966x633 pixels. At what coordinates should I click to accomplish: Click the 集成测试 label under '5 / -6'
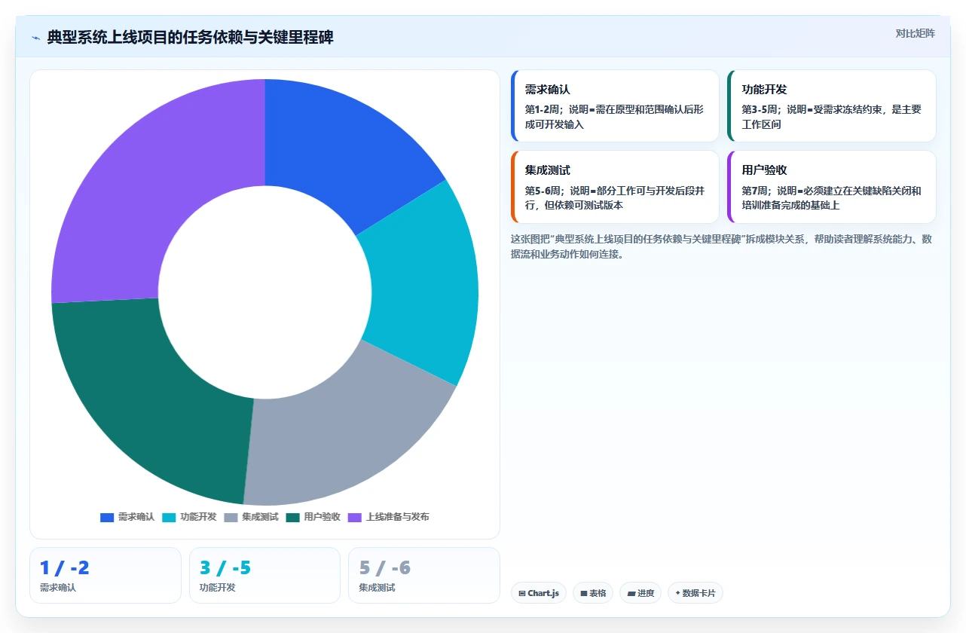[377, 588]
